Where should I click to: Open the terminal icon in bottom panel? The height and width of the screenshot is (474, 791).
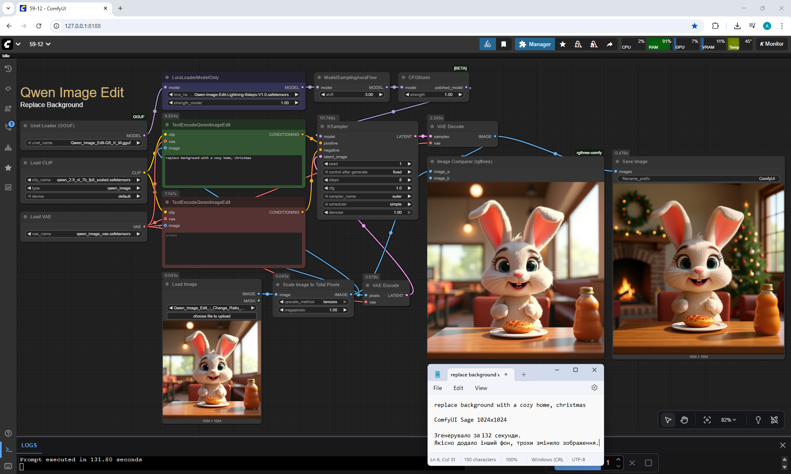[8, 450]
